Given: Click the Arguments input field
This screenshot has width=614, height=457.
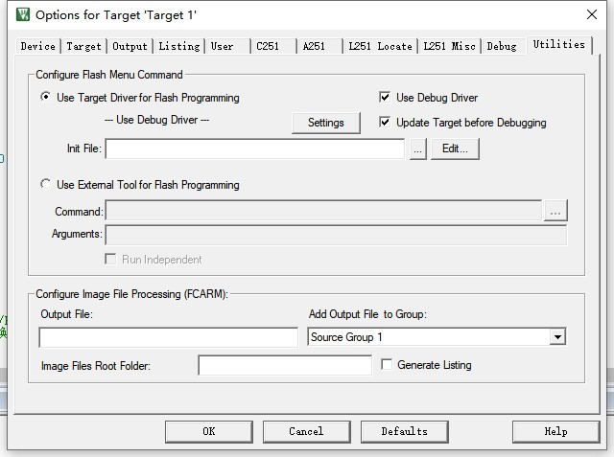Looking at the screenshot, I should 336,235.
